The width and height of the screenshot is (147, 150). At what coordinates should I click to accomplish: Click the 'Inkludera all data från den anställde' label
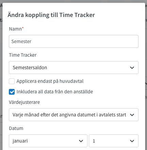pyautogui.click(x=55, y=92)
